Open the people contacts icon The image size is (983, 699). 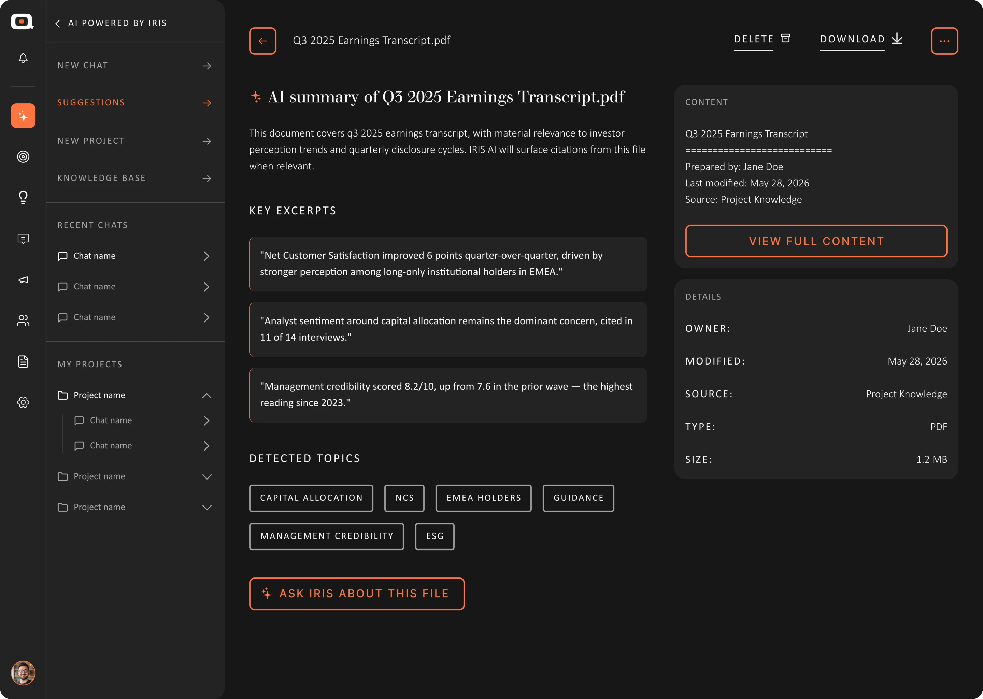[23, 320]
